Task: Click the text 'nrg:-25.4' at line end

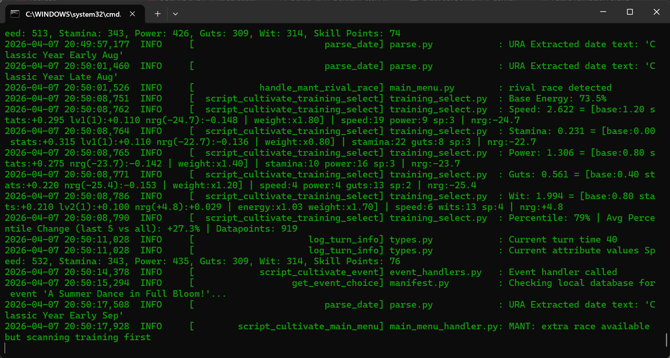Action: (452, 185)
